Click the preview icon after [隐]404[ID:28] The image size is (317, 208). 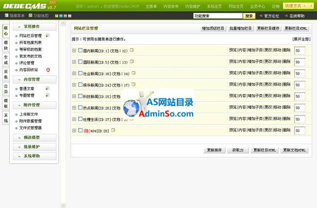click(113, 130)
